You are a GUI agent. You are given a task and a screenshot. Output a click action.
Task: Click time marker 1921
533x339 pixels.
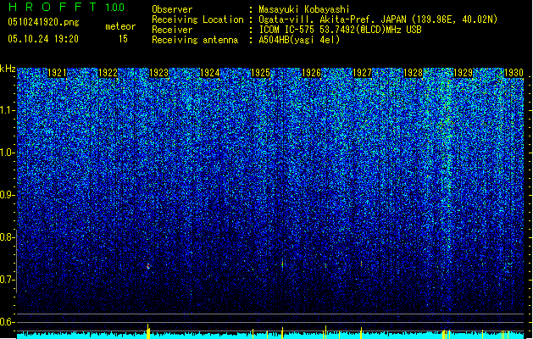[57, 73]
